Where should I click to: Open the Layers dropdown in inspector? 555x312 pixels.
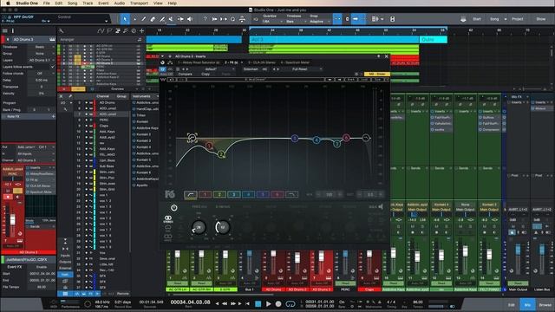tap(42, 60)
